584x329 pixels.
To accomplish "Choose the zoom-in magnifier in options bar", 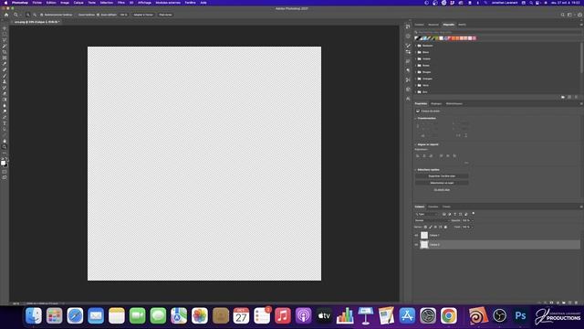I will pyautogui.click(x=28, y=15).
